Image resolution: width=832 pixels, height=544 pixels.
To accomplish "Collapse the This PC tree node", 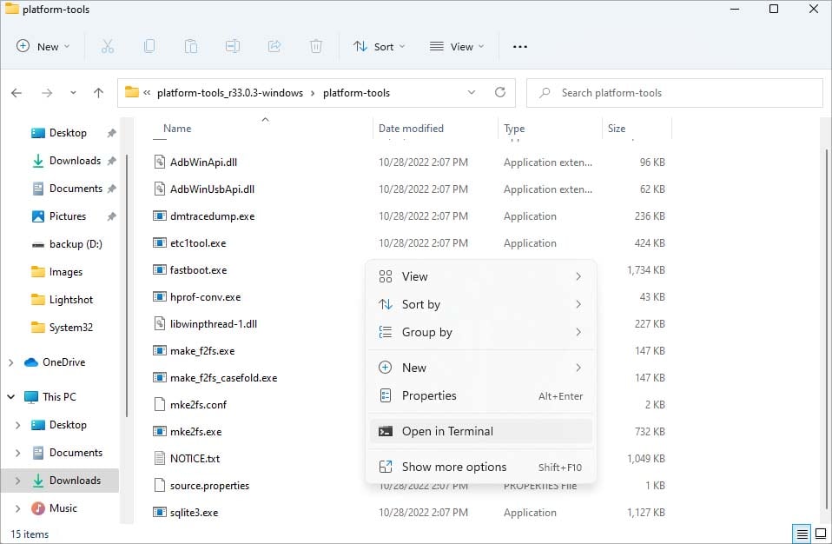I will (x=11, y=397).
